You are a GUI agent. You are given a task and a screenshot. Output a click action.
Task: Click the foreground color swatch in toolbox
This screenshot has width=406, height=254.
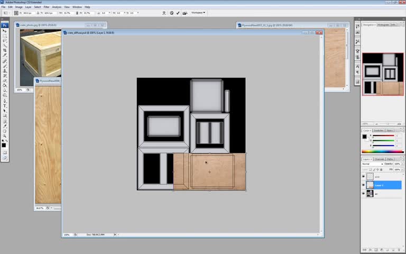tap(4, 145)
